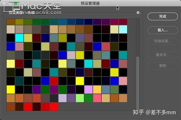
Task: Click the 存储设置... button
Action: (163, 41)
